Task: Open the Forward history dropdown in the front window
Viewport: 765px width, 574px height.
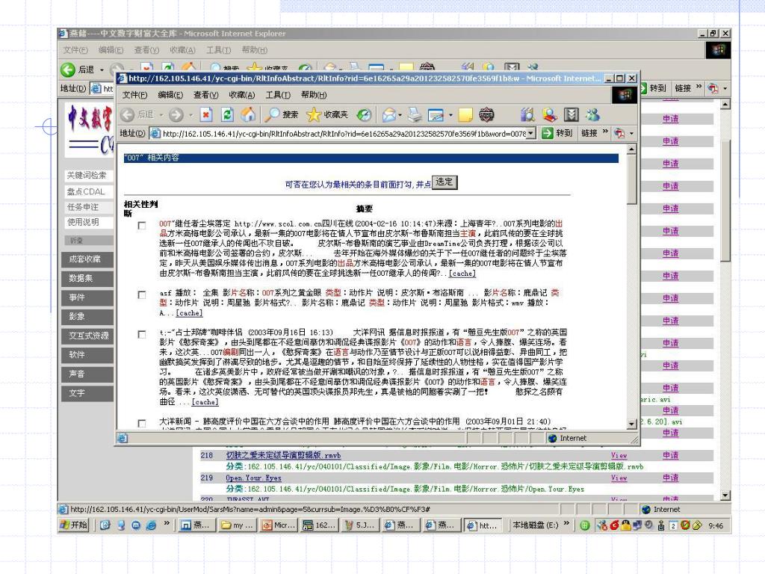Action: tap(191, 115)
